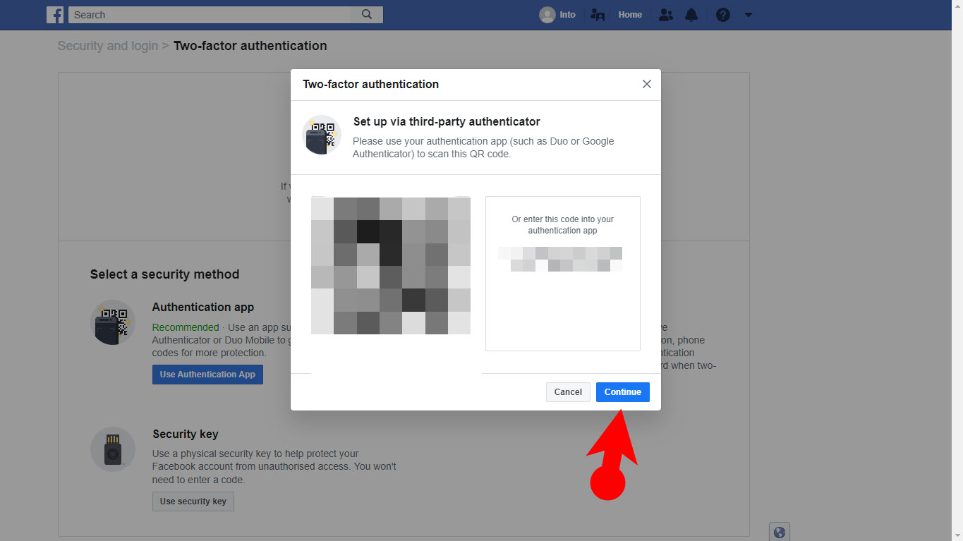Expand the account dropdown arrow
Viewport: 963px width, 541px height.
pos(749,15)
